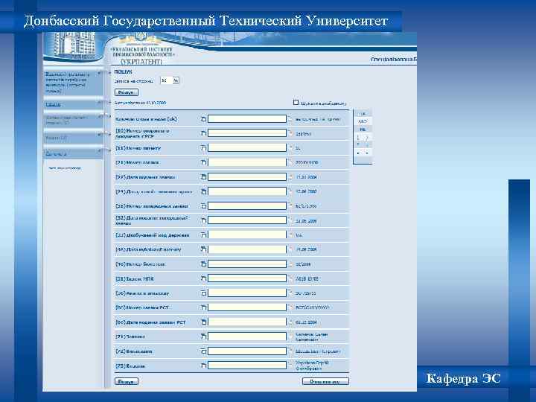The height and width of the screenshot is (402, 536).
Task: Focus the (11) Номер патенту input field
Action: point(247,147)
